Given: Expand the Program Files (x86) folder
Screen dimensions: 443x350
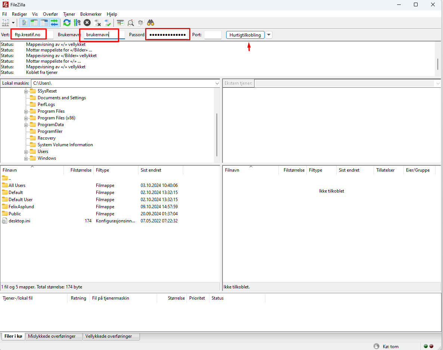Looking at the screenshot, I should pyautogui.click(x=26, y=118).
